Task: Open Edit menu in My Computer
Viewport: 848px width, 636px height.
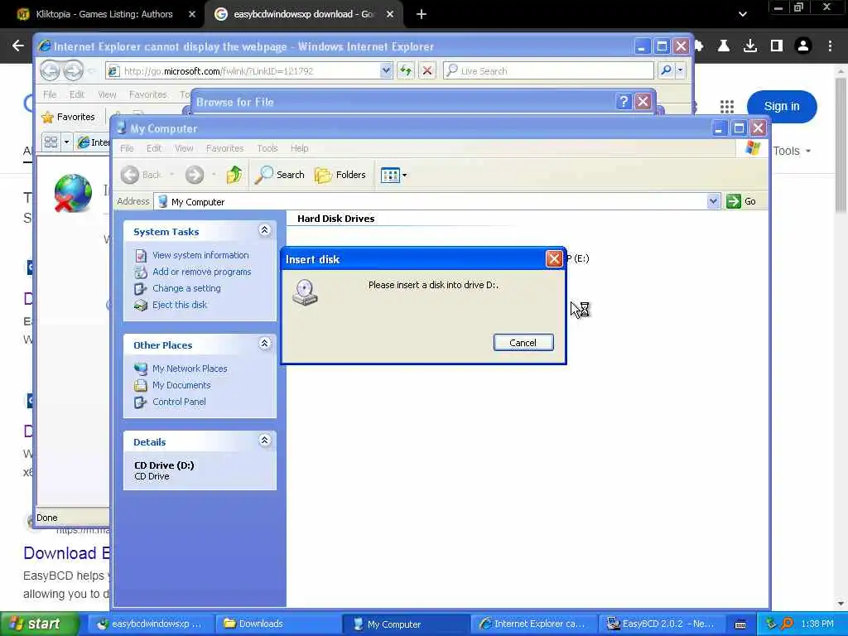Action: [x=153, y=148]
